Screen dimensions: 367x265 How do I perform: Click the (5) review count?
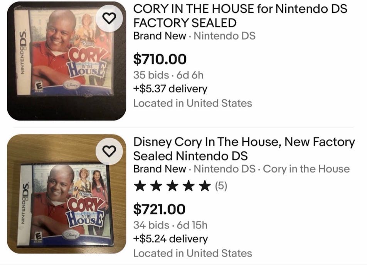[x=221, y=187]
